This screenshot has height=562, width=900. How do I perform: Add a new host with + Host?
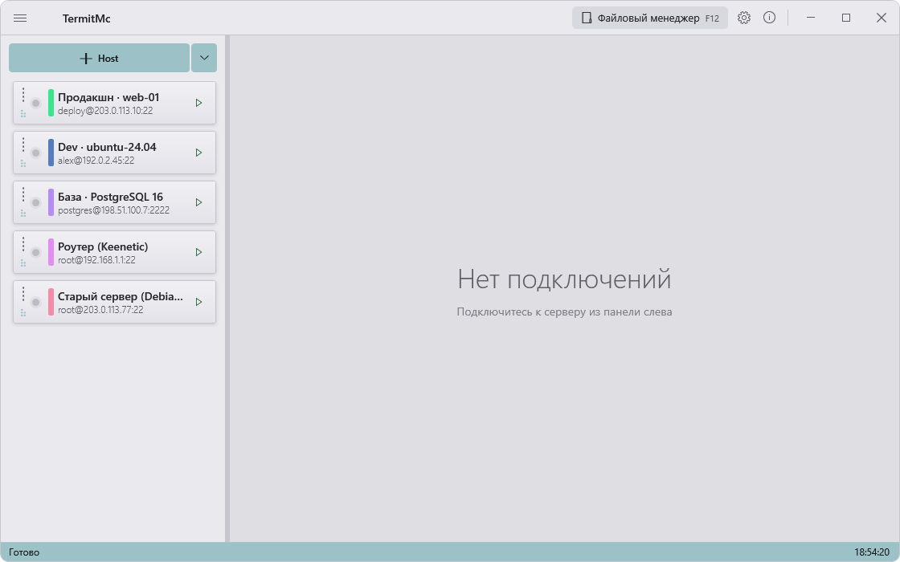pyautogui.click(x=99, y=58)
